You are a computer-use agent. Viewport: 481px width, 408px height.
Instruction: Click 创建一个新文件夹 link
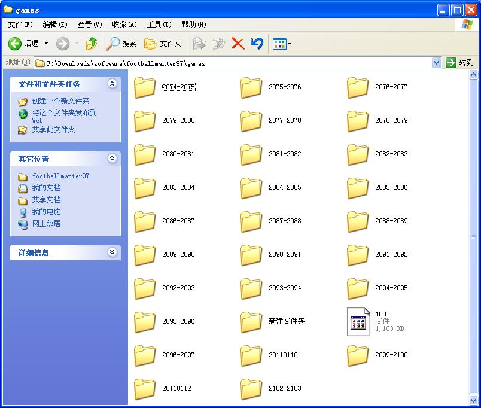pyautogui.click(x=61, y=101)
